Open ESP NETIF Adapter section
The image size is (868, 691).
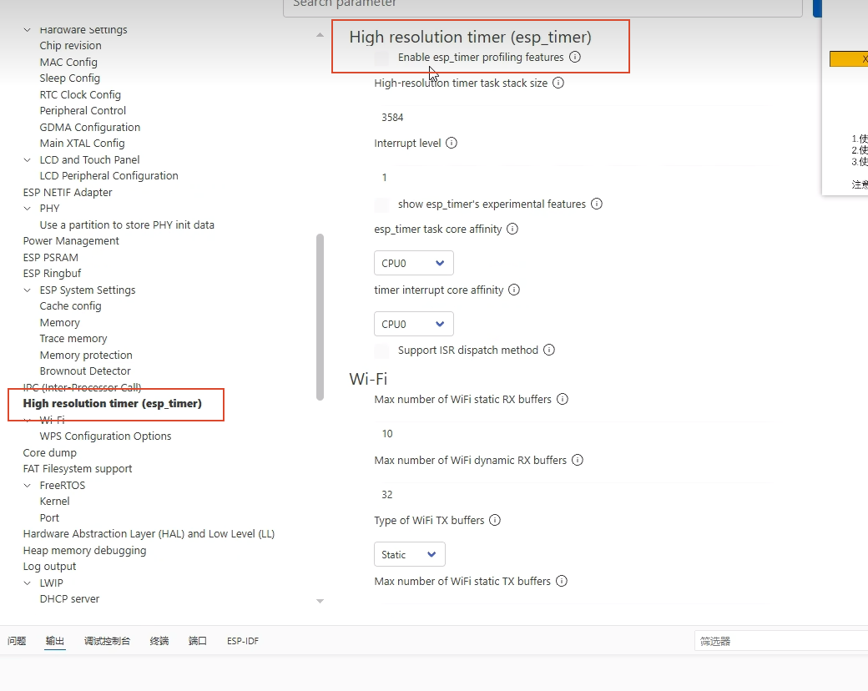68,193
